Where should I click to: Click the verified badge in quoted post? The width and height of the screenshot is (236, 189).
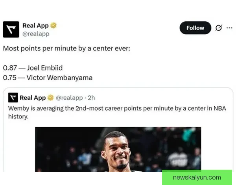pos(51,98)
